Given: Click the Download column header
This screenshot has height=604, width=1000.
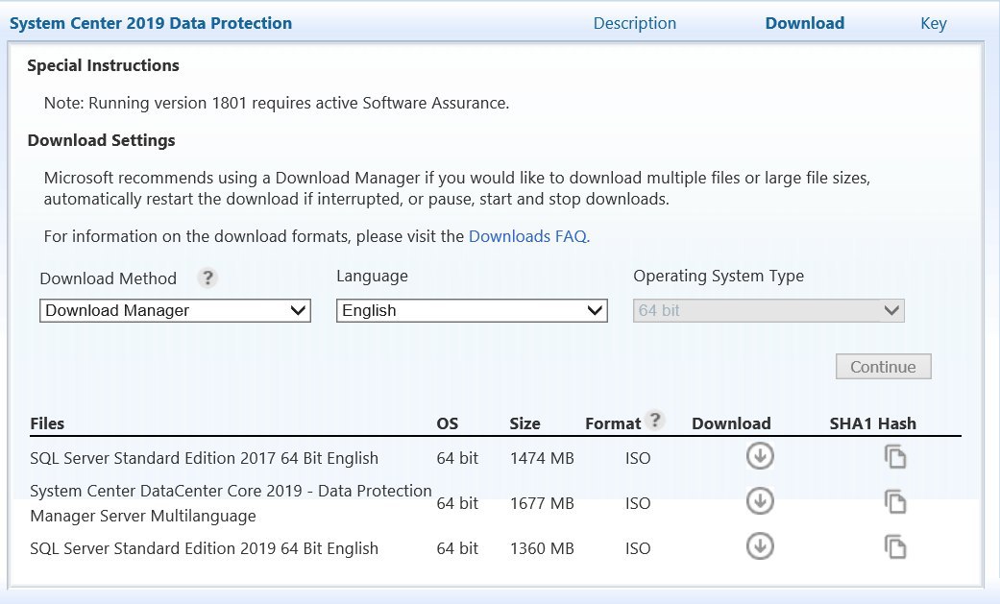Looking at the screenshot, I should [x=731, y=423].
